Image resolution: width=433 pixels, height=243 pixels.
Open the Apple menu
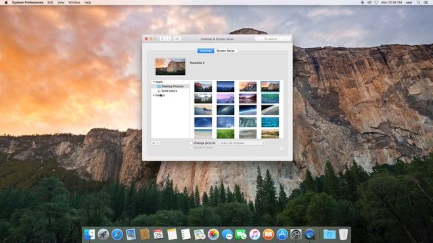coord(6,3)
